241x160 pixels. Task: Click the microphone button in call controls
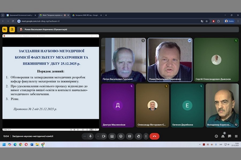(x=91, y=136)
